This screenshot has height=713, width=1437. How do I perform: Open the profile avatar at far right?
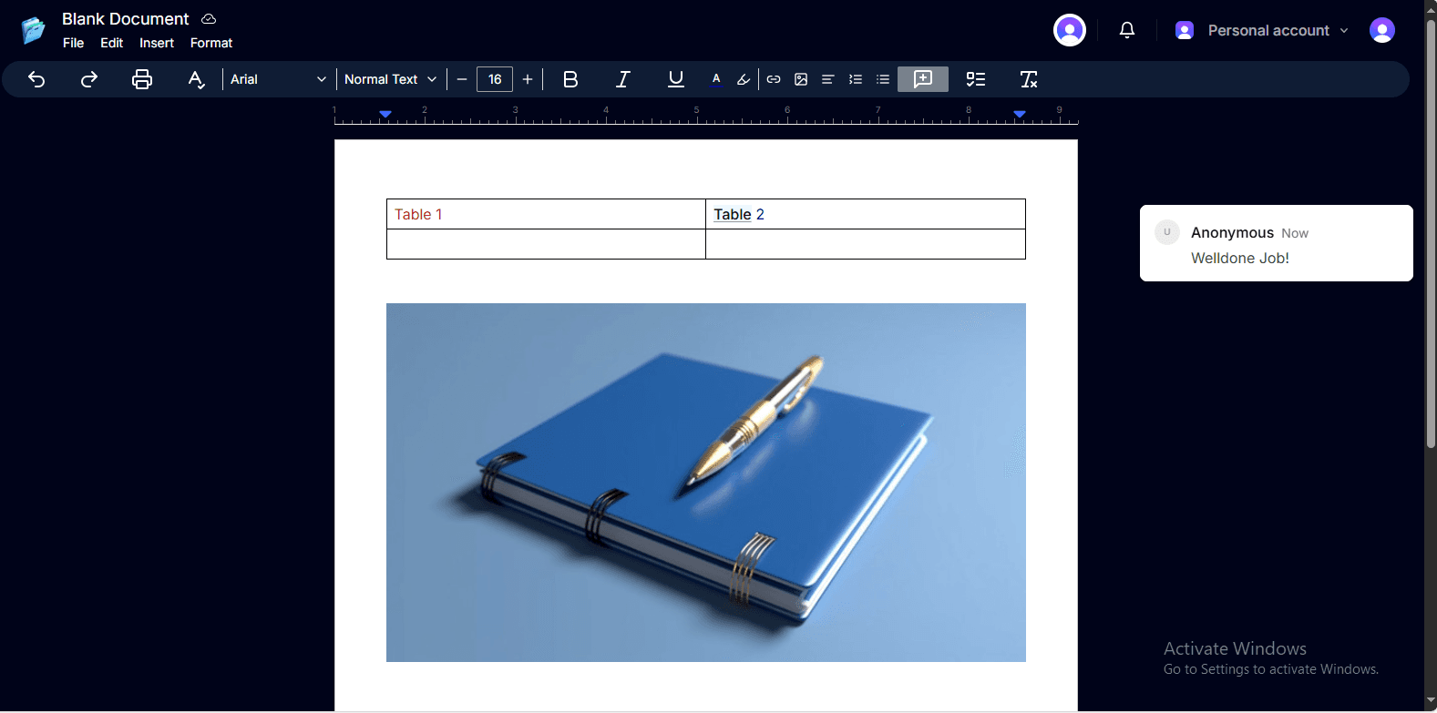pyautogui.click(x=1382, y=30)
